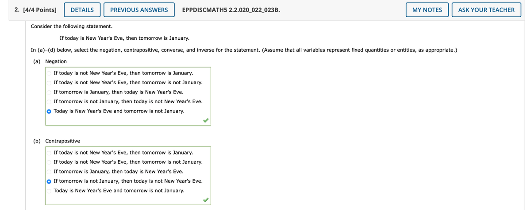Show PREVIOUS ANSWERS for this question
This screenshot has width=531, height=210.
(139, 10)
